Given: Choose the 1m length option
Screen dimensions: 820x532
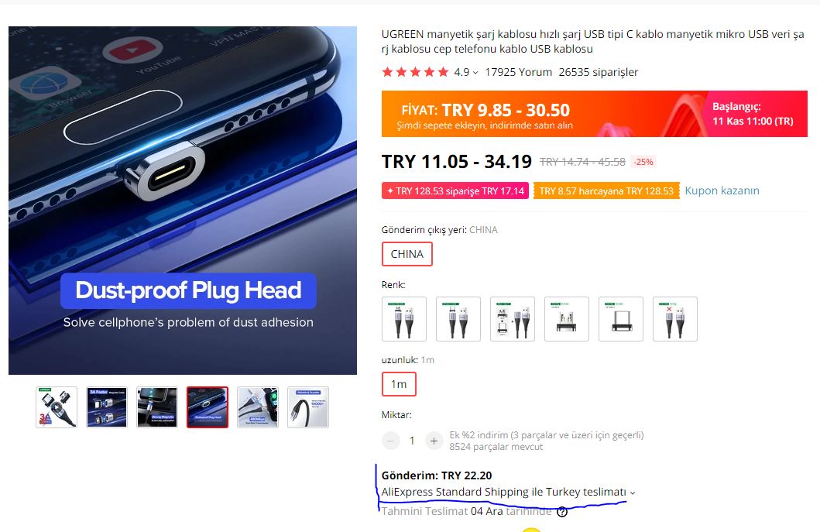Looking at the screenshot, I should (399, 384).
